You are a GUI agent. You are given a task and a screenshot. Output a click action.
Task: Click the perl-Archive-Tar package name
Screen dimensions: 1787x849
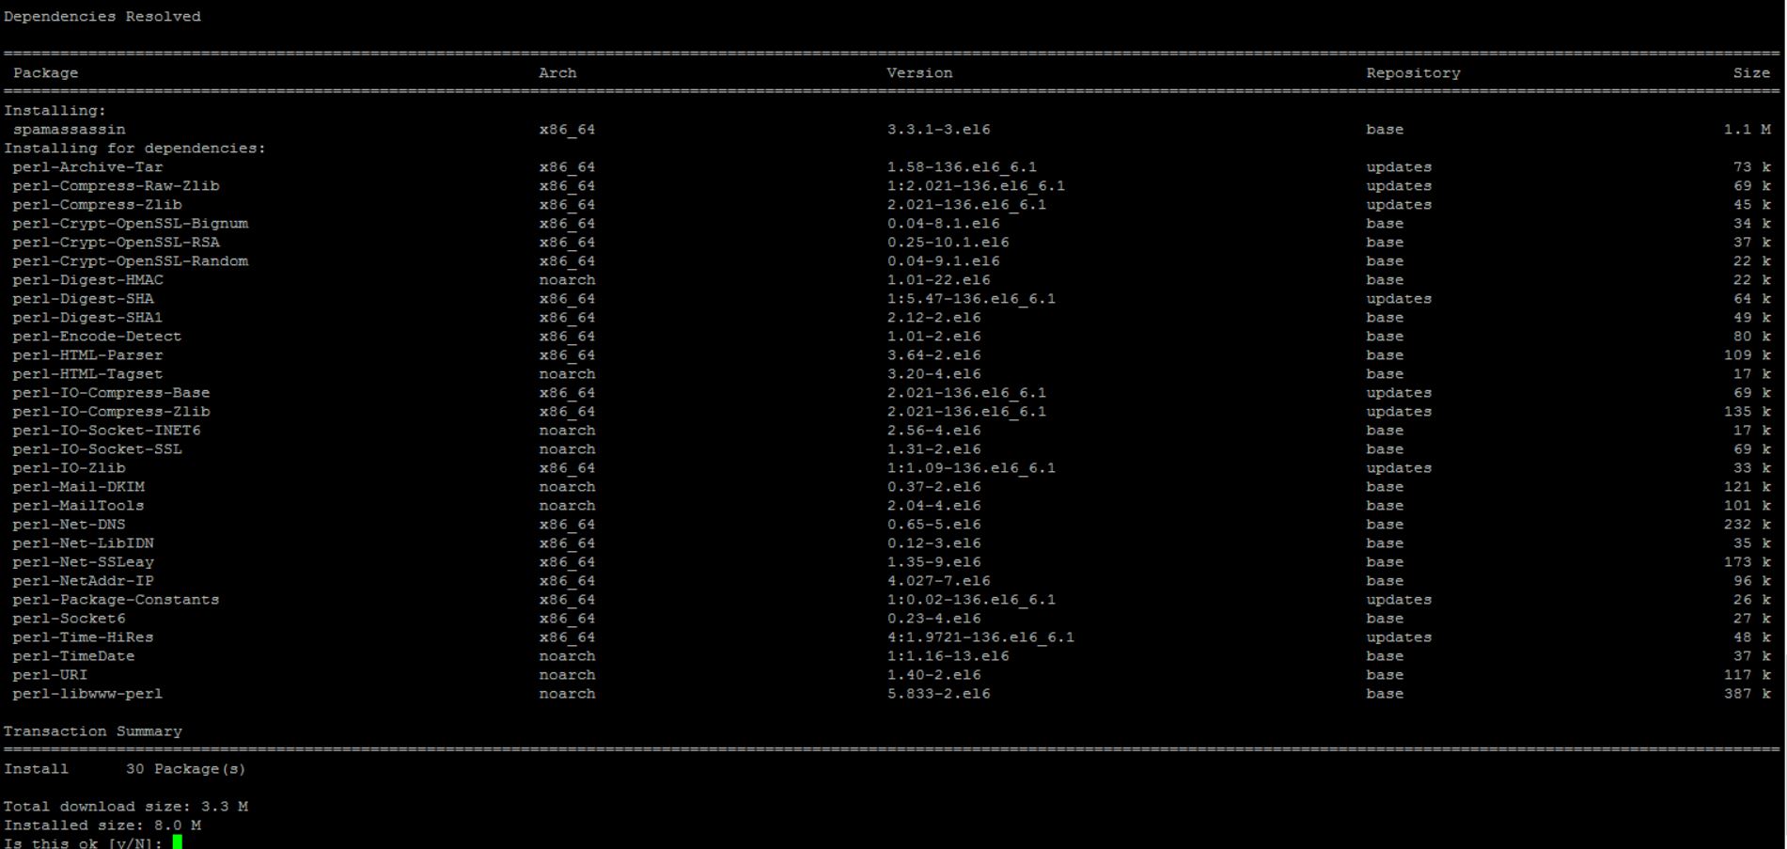point(88,166)
